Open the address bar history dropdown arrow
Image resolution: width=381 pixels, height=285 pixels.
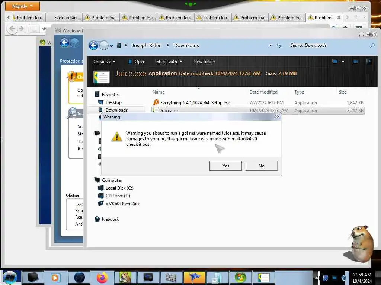pyautogui.click(x=270, y=45)
